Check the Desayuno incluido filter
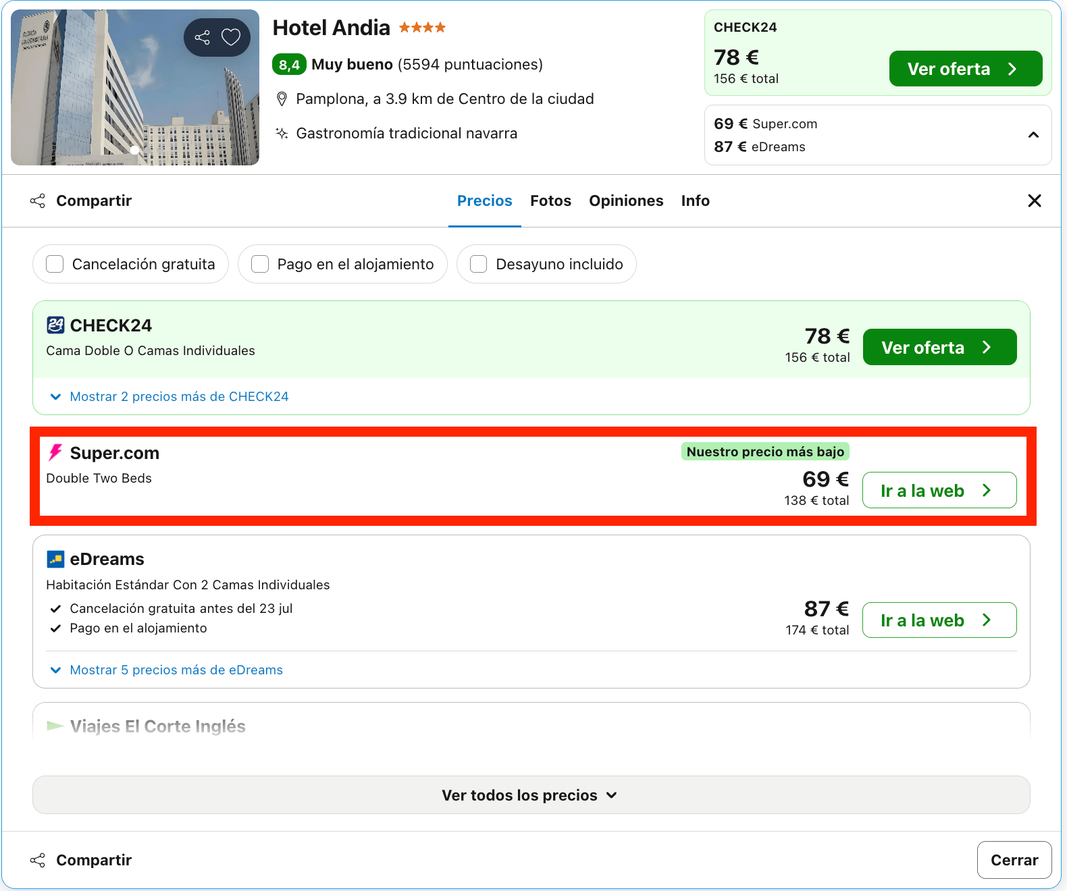 [479, 264]
